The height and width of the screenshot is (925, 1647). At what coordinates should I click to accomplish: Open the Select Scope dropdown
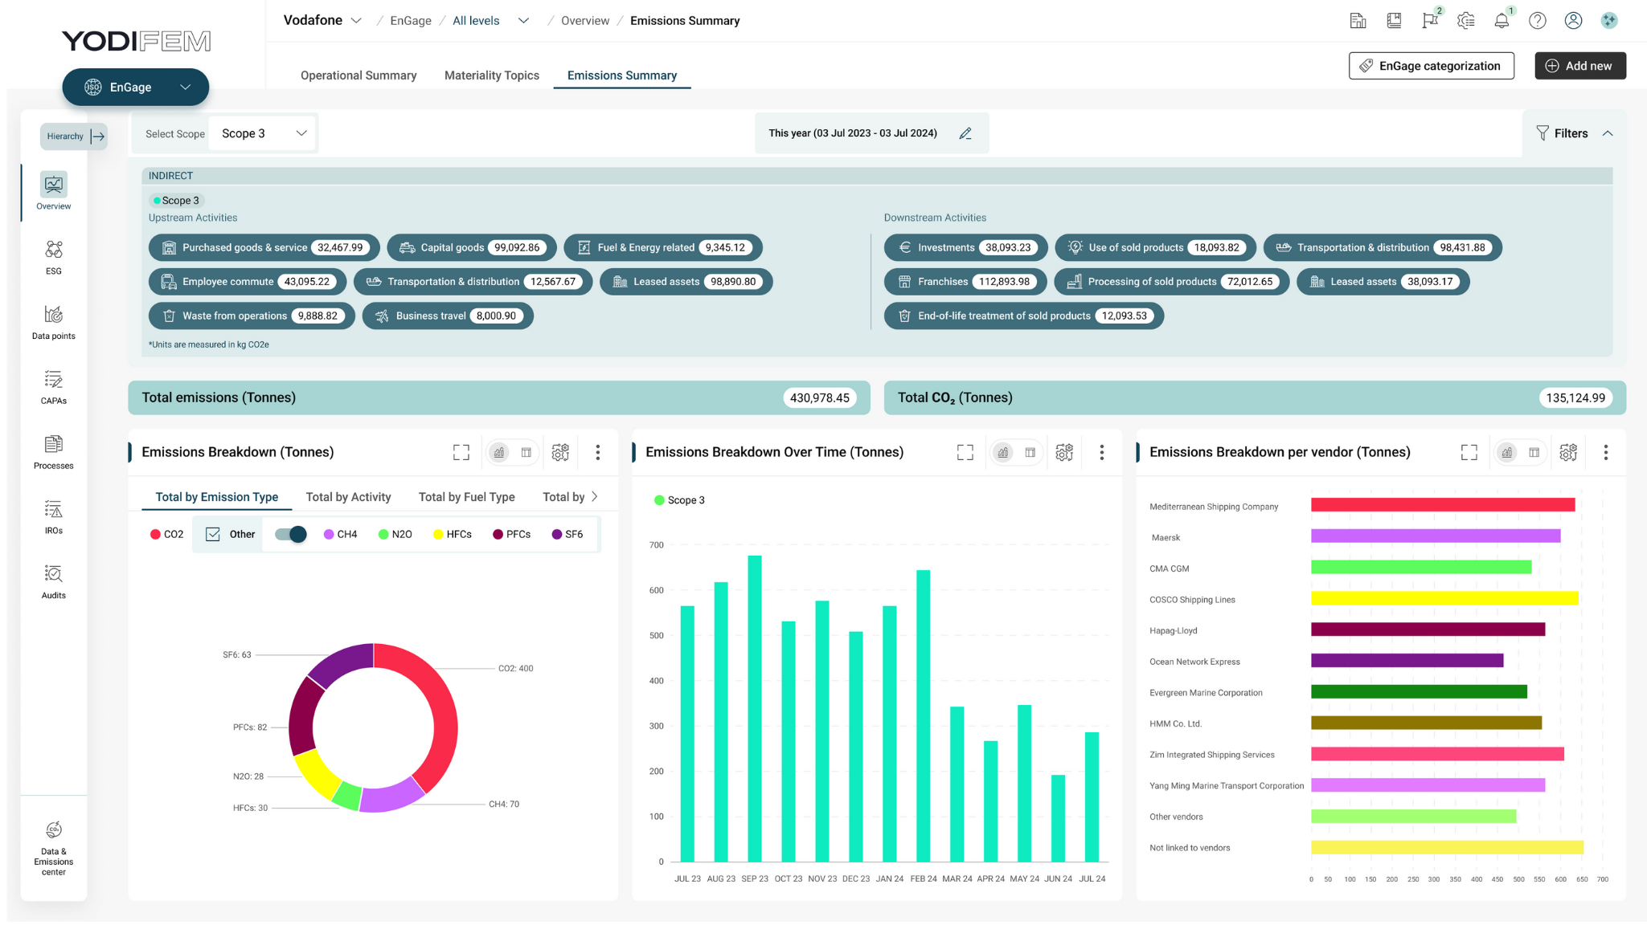[x=263, y=133]
